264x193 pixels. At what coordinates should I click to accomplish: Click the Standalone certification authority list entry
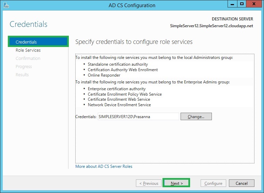[x=118, y=64]
